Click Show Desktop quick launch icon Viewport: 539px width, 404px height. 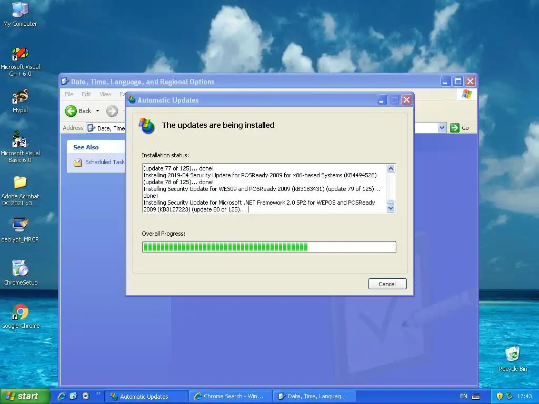point(74,396)
